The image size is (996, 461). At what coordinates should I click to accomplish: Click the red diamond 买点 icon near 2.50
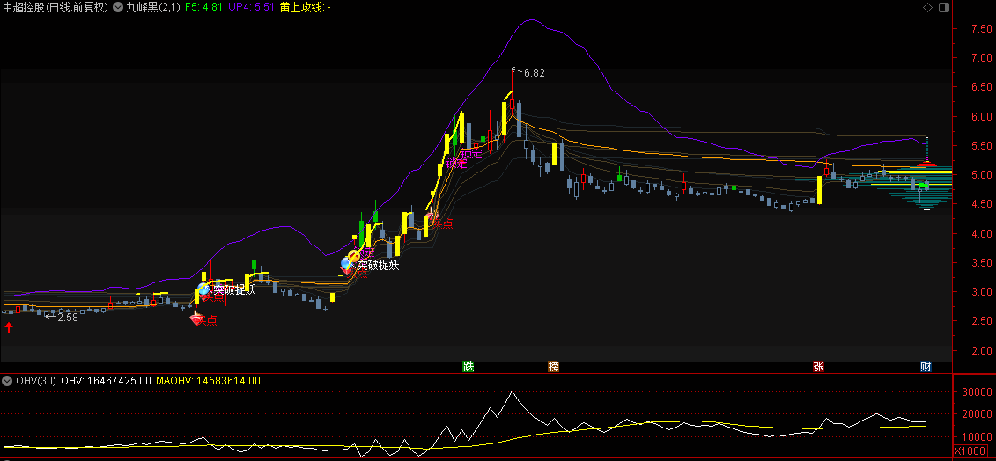pos(196,319)
